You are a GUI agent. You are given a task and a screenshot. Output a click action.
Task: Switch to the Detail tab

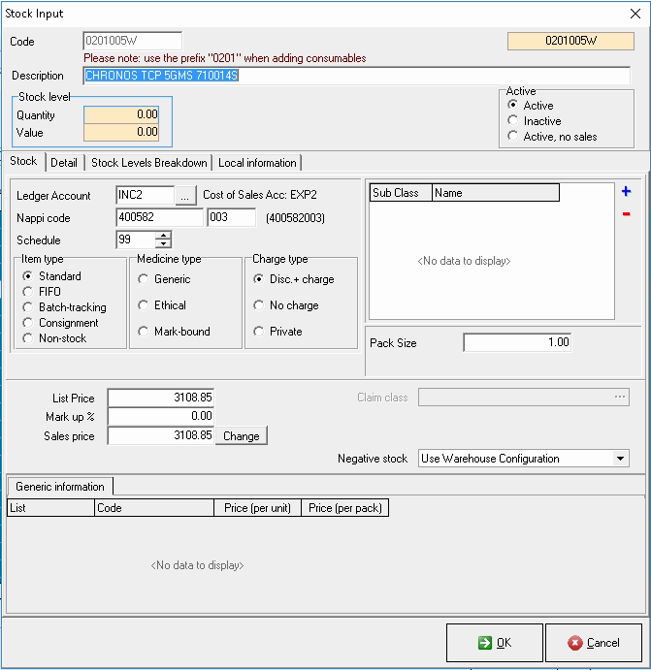pyautogui.click(x=64, y=163)
